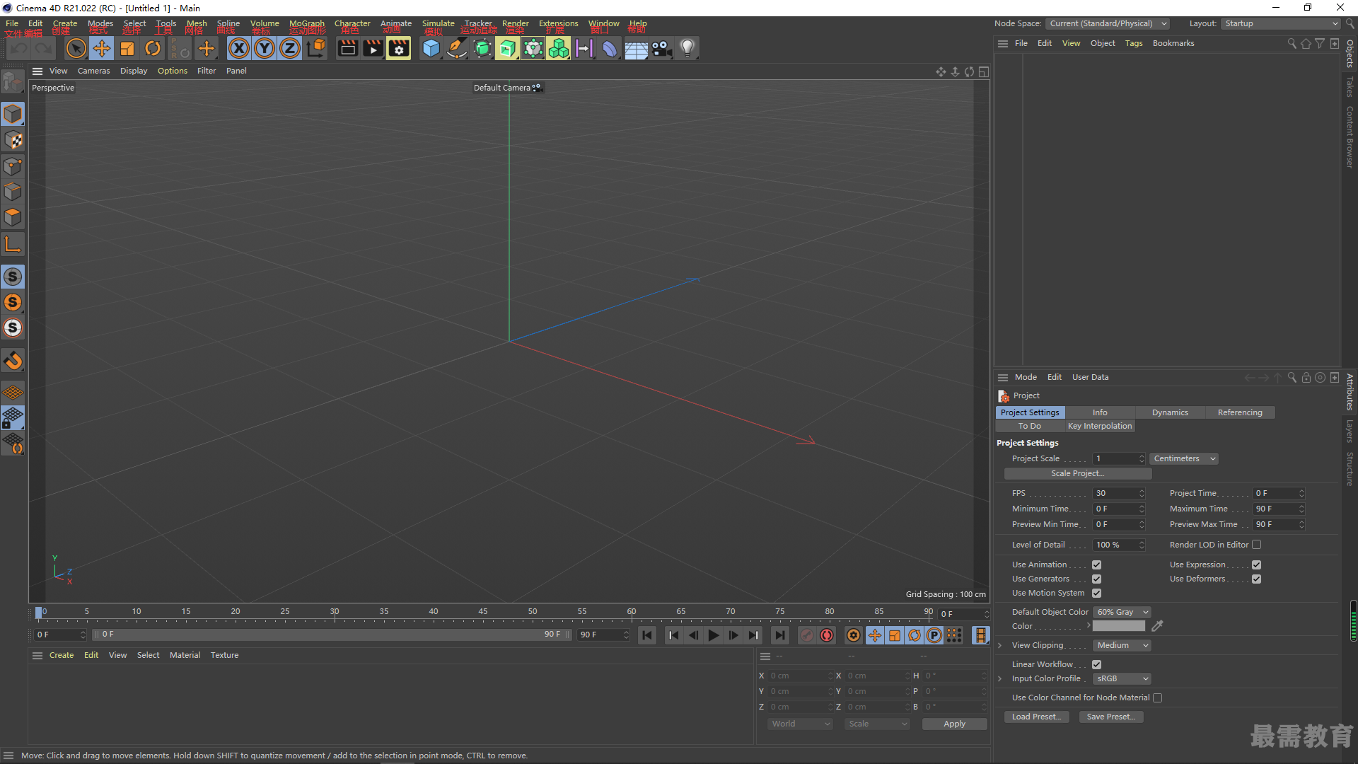This screenshot has height=764, width=1358.
Task: Play the animation forward
Action: 714,635
